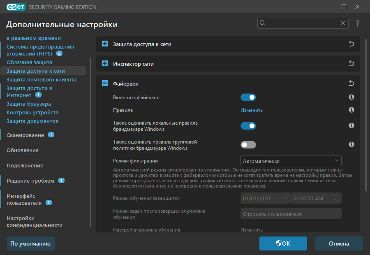Open the learning mode end date dropdown
Screen dimensions: 370x255
click(x=265, y=198)
